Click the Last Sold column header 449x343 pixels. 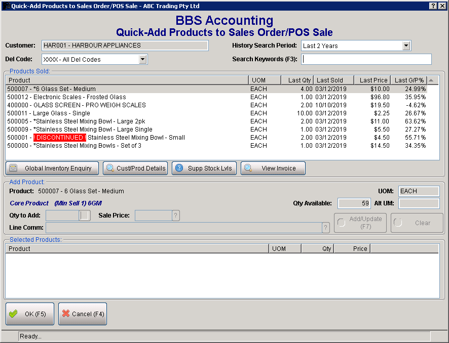(x=329, y=80)
